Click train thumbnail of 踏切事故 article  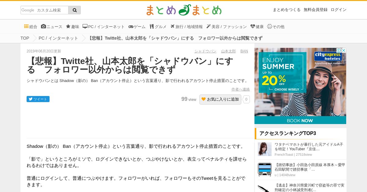[265, 169]
